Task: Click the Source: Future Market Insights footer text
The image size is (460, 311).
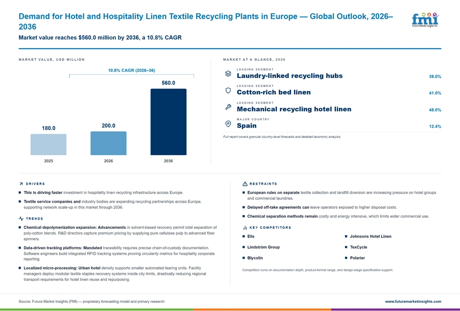Action: click(x=91, y=301)
